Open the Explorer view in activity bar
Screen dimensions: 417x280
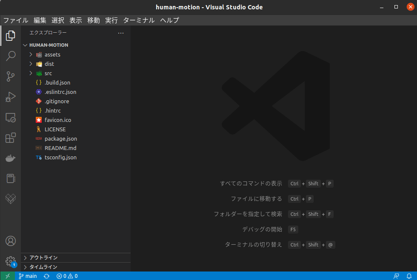(10, 36)
